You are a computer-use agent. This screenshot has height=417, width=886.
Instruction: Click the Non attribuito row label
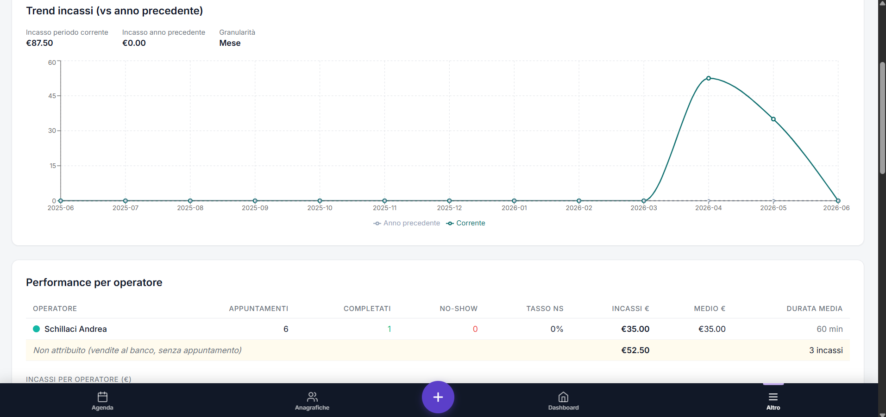click(x=138, y=350)
